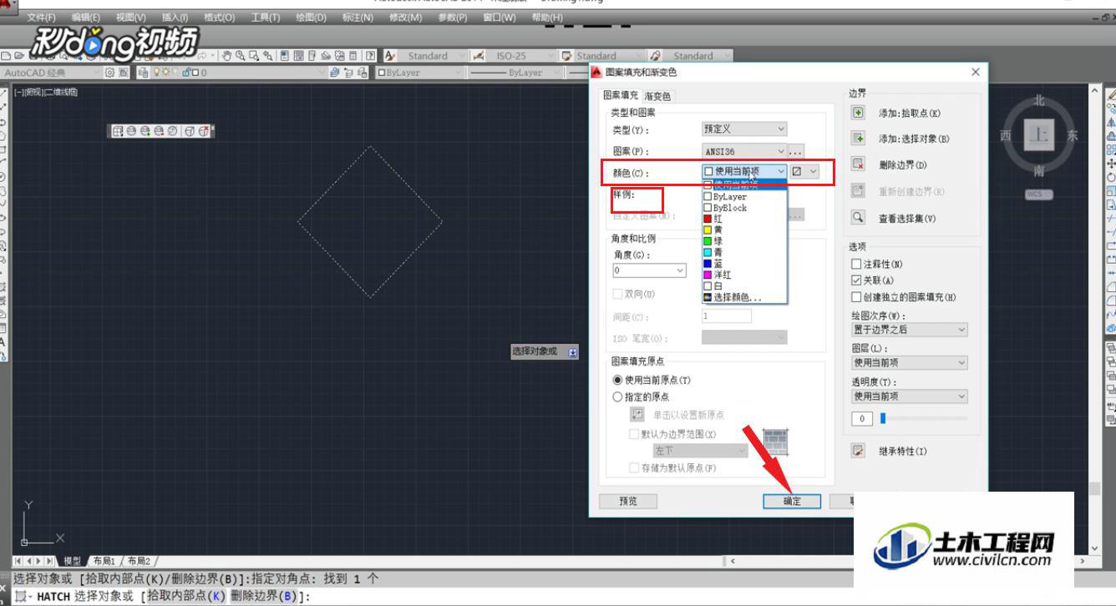Click the Open file toolbar icon
This screenshot has width=1116, height=606.
[x=18, y=56]
